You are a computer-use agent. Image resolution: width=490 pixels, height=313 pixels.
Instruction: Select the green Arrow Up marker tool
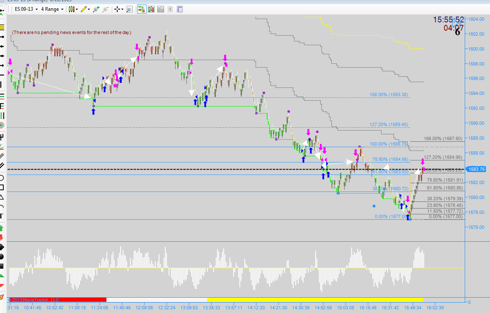click(2, 228)
